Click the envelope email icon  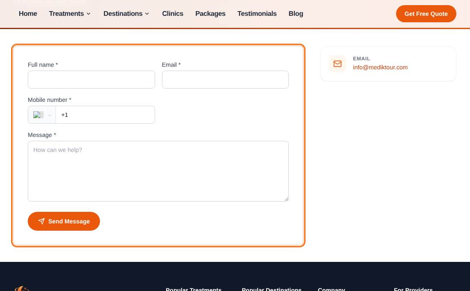coord(338,64)
